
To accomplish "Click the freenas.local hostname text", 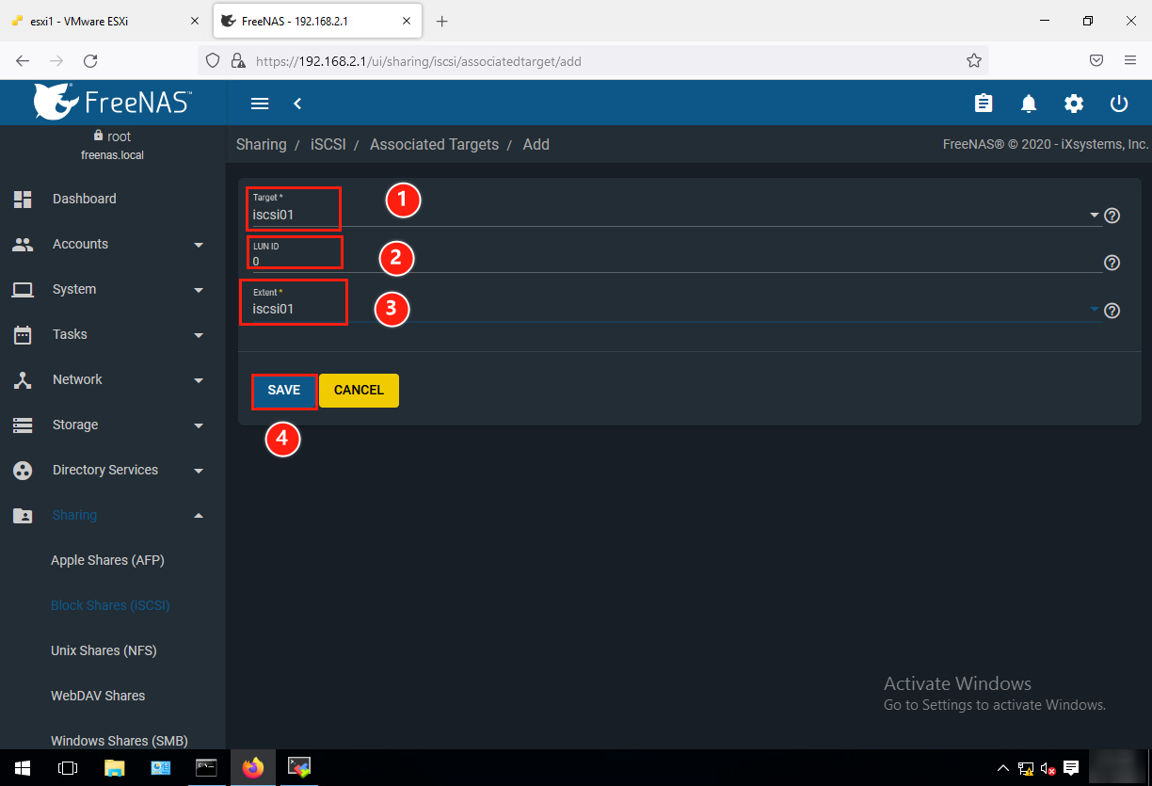I will coord(112,155).
